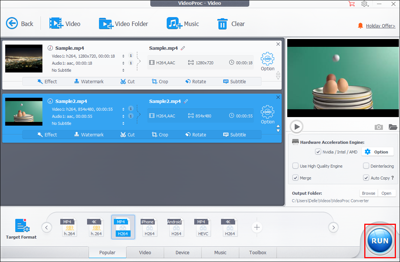Viewport: 400px width, 262px height.
Task: Click the Holiday Offer link
Action: point(380,26)
